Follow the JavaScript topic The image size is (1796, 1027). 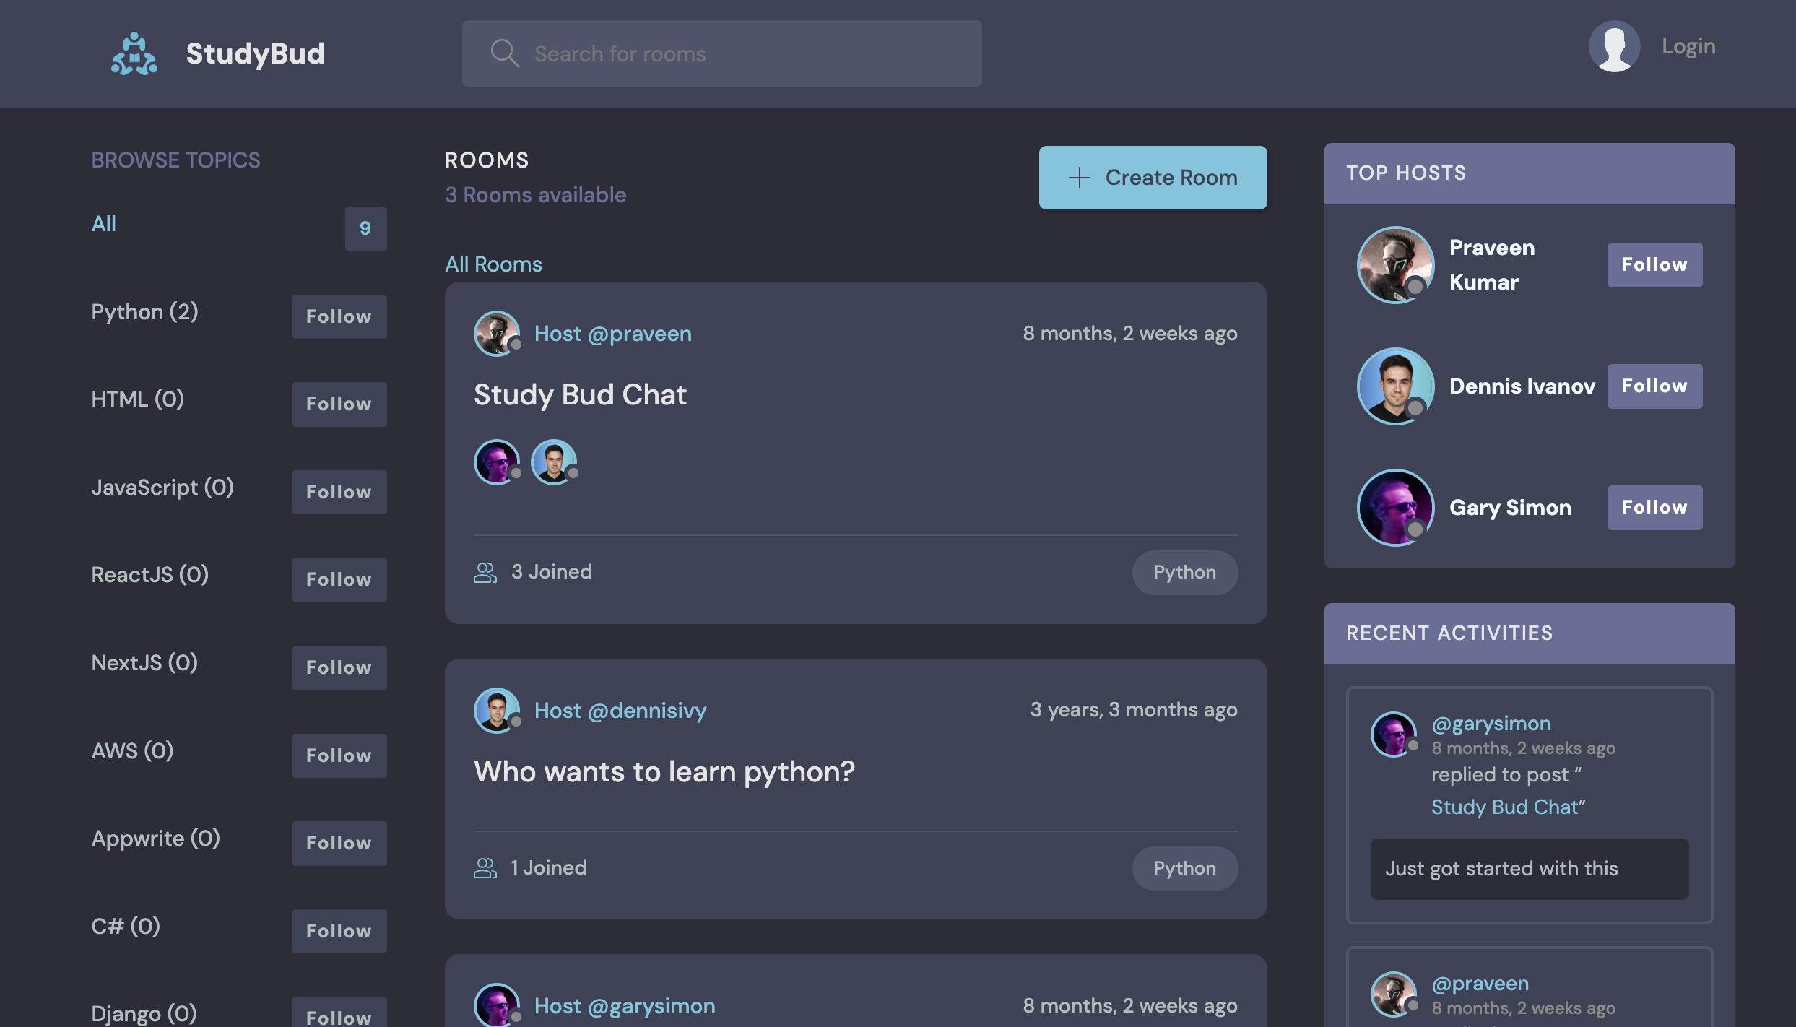click(x=339, y=492)
